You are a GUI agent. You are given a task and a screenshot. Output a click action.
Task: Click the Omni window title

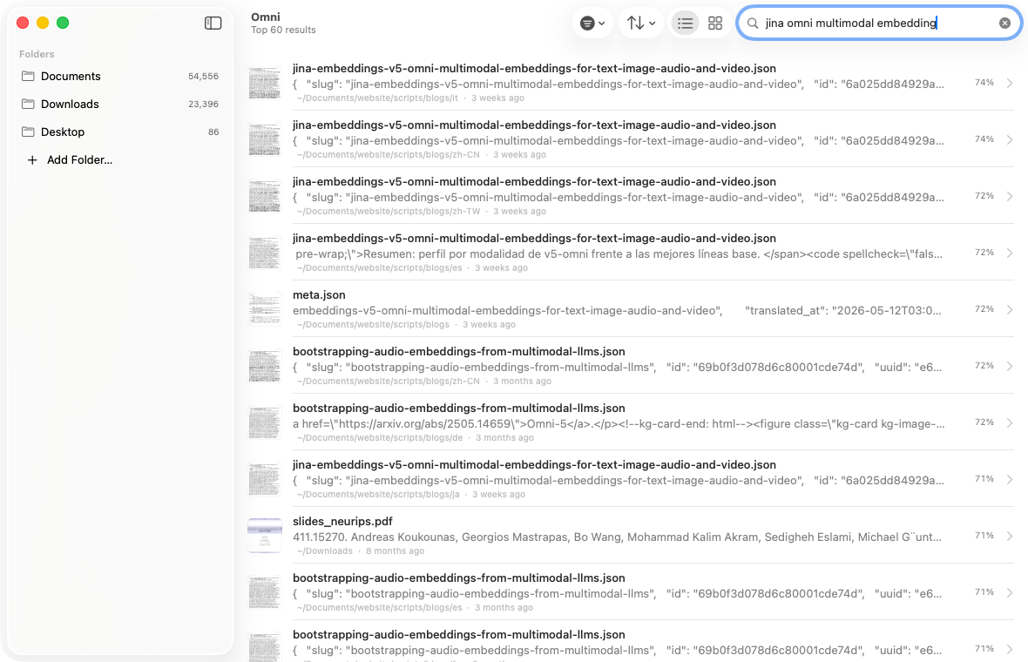[x=266, y=17]
